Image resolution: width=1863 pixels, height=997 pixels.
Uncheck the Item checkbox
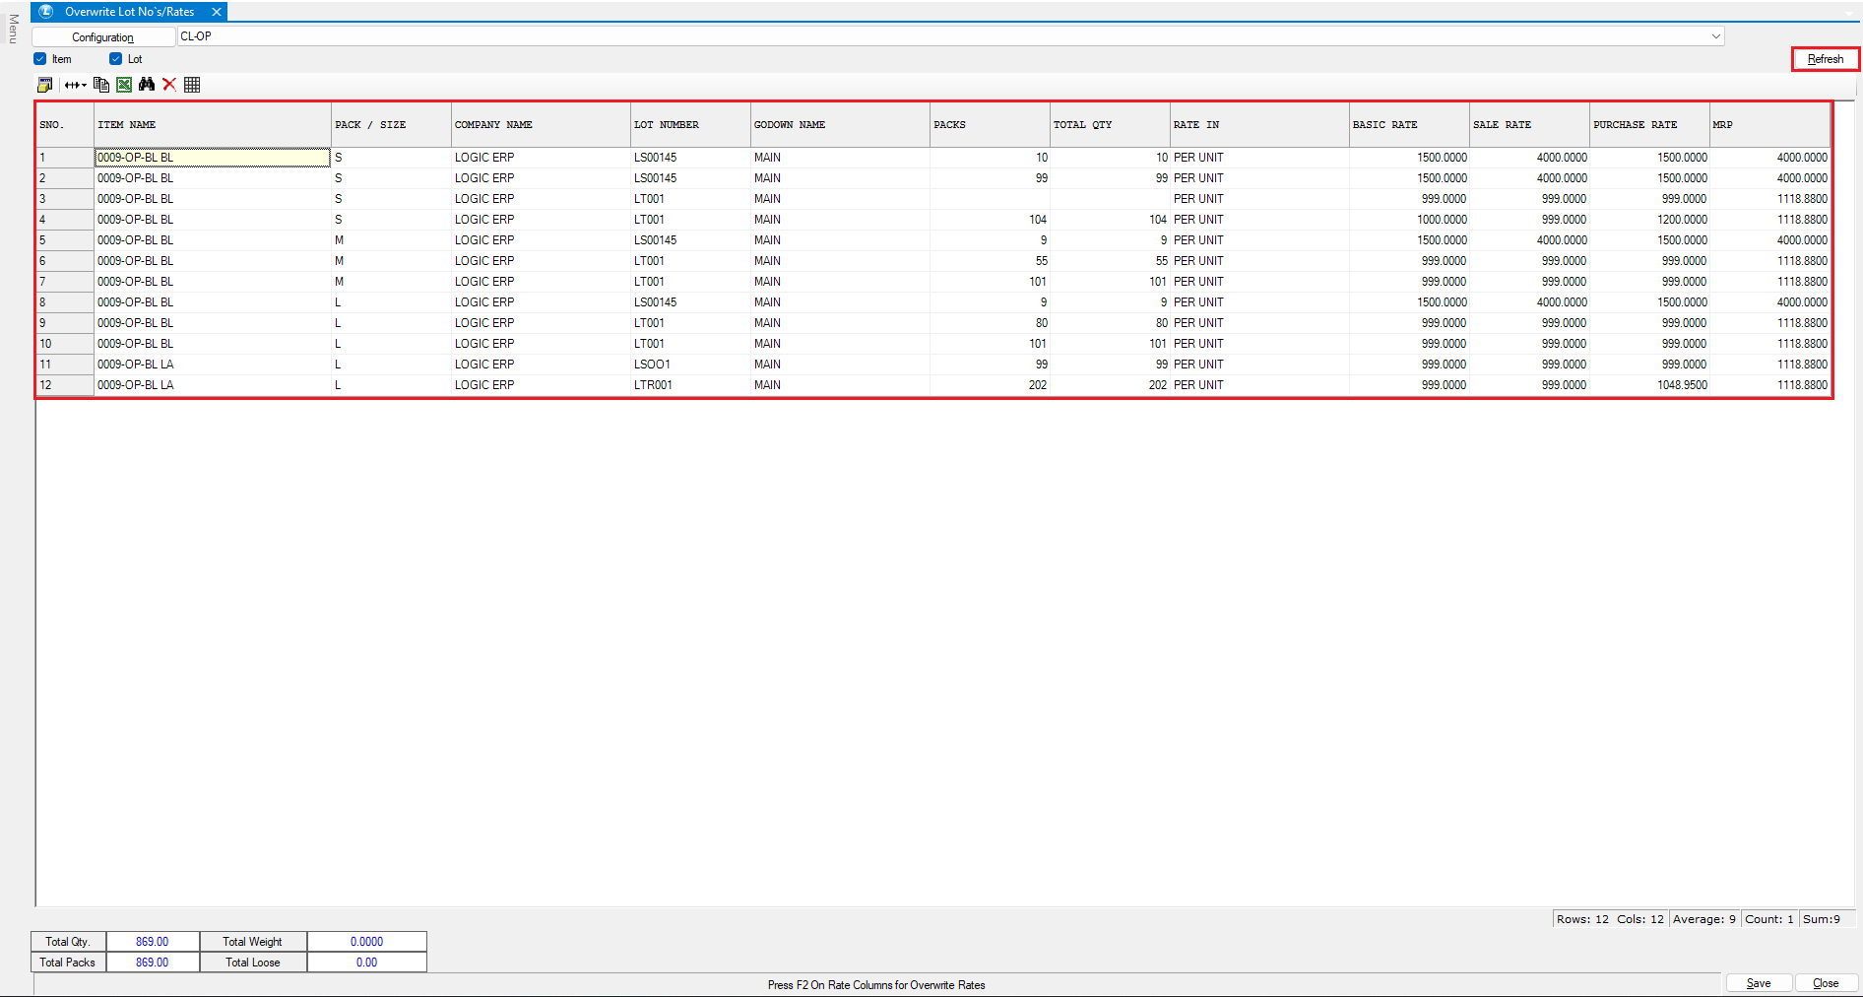pos(40,59)
